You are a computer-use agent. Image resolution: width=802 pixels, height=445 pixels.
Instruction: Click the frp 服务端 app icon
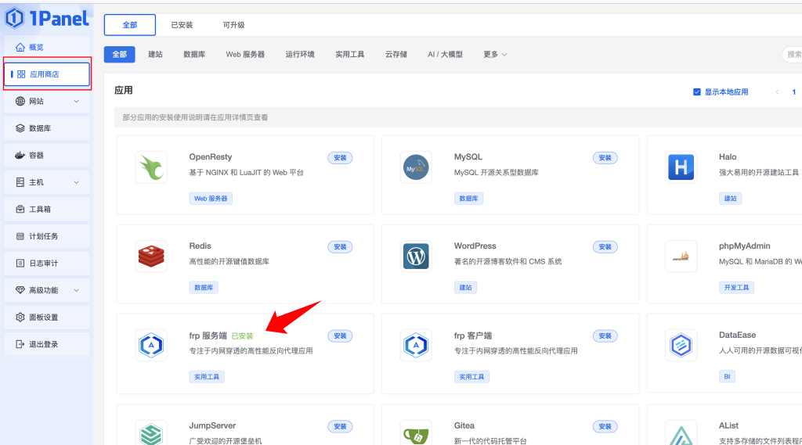[151, 346]
